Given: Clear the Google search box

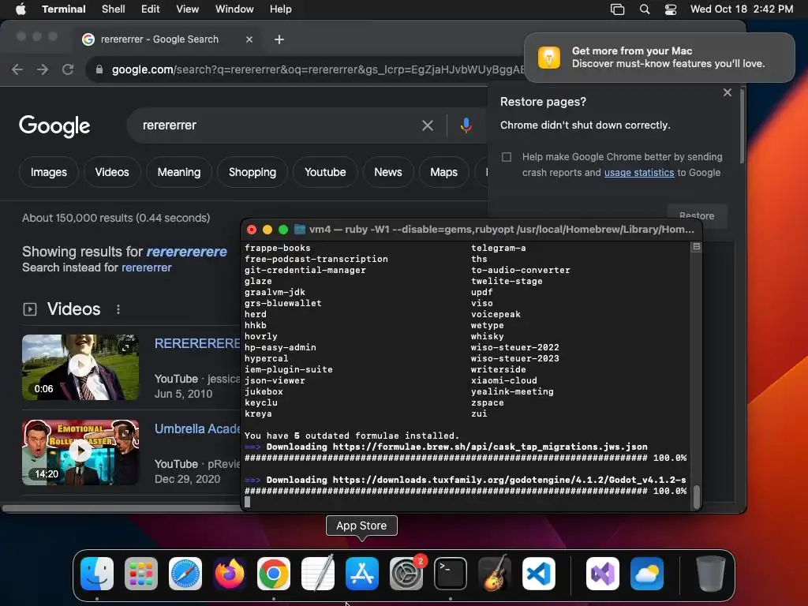Looking at the screenshot, I should pyautogui.click(x=427, y=125).
